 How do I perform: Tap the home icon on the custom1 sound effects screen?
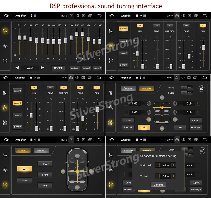click(112, 16)
